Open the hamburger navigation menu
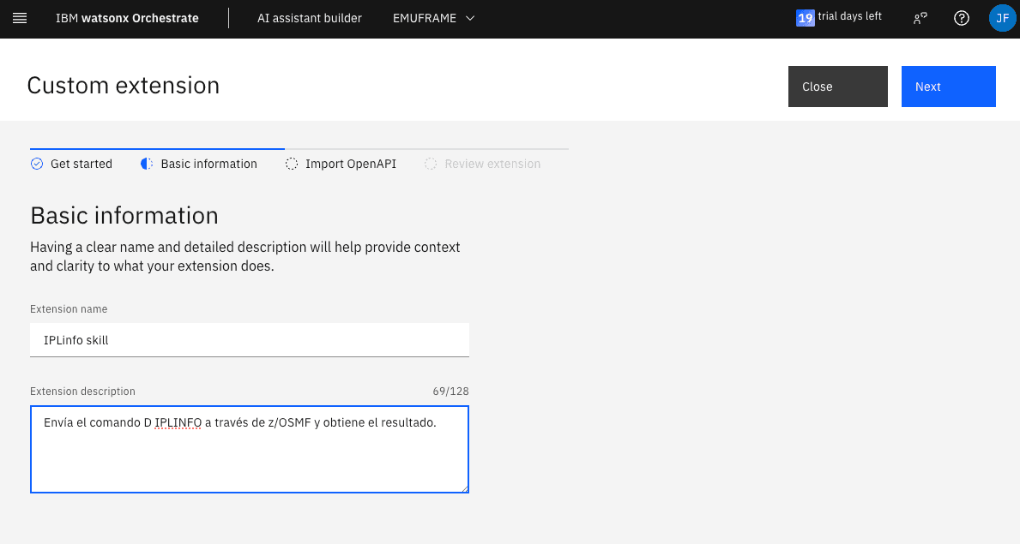Viewport: 1020px width, 544px height. coord(20,18)
